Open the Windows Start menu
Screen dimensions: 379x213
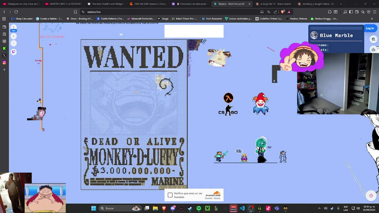coord(94,208)
